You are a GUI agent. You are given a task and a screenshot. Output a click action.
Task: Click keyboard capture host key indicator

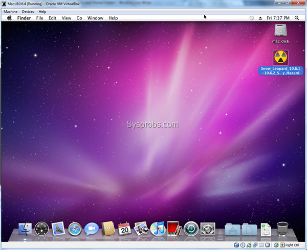point(282,245)
